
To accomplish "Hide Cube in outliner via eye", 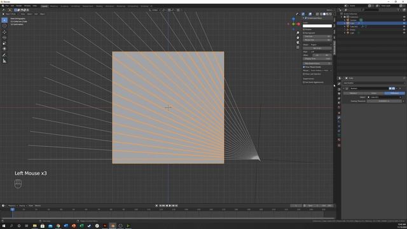I will coord(404,23).
